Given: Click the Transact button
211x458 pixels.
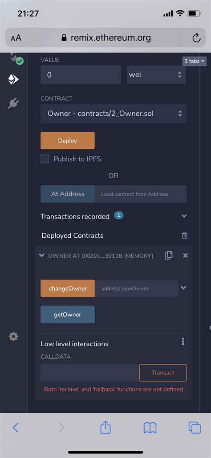Looking at the screenshot, I should (x=163, y=373).
